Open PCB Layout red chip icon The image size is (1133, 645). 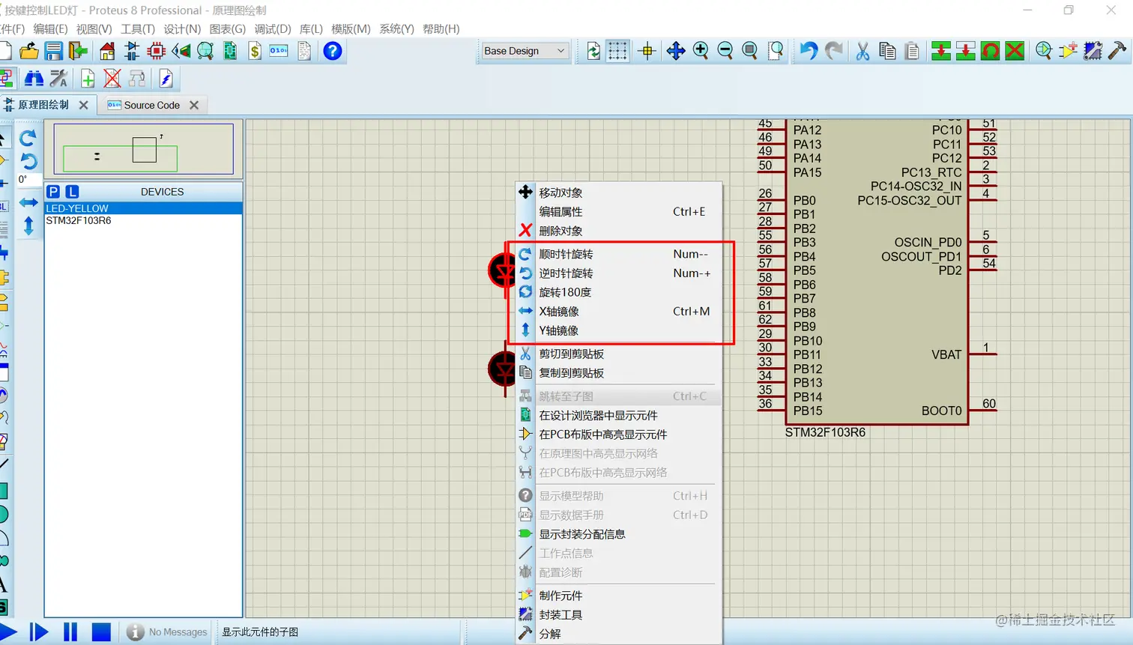click(x=157, y=51)
